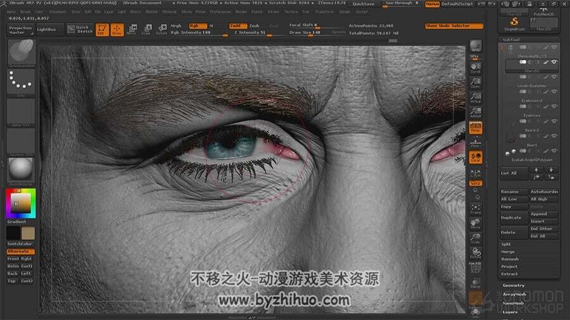Image resolution: width=570 pixels, height=320 pixels.
Task: Toggle the Alternate color button
Action: coord(21,252)
